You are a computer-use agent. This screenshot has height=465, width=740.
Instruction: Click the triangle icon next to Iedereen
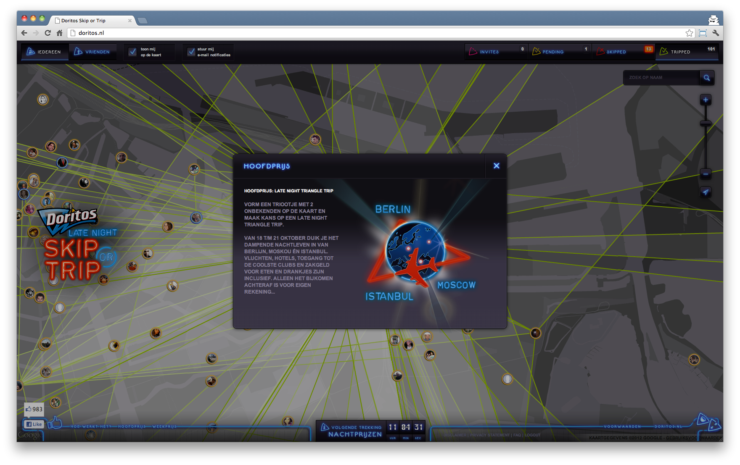[x=31, y=51]
